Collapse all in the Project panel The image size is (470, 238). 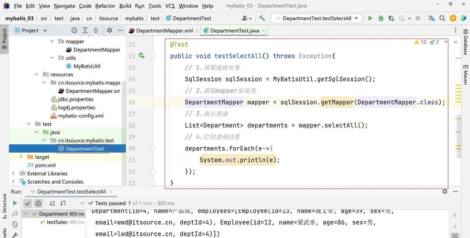pyautogui.click(x=96, y=30)
